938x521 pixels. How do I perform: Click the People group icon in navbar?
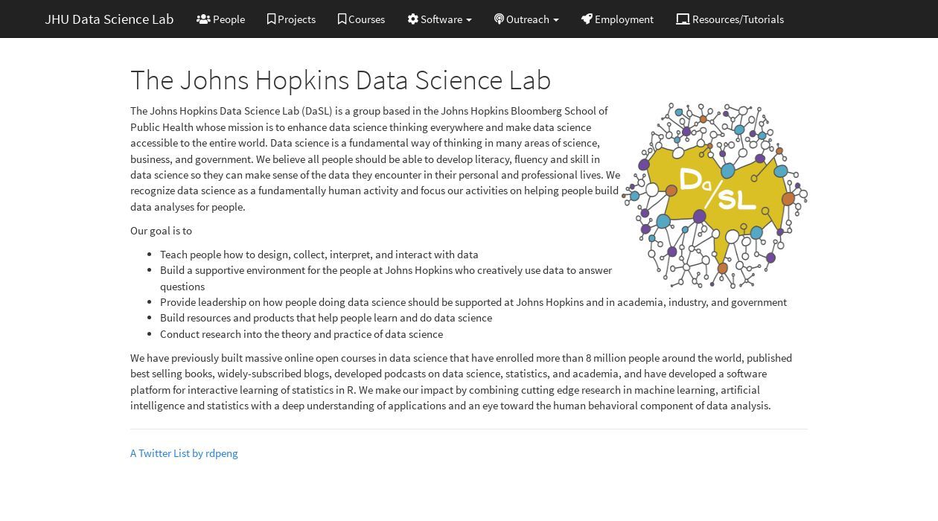click(x=203, y=19)
